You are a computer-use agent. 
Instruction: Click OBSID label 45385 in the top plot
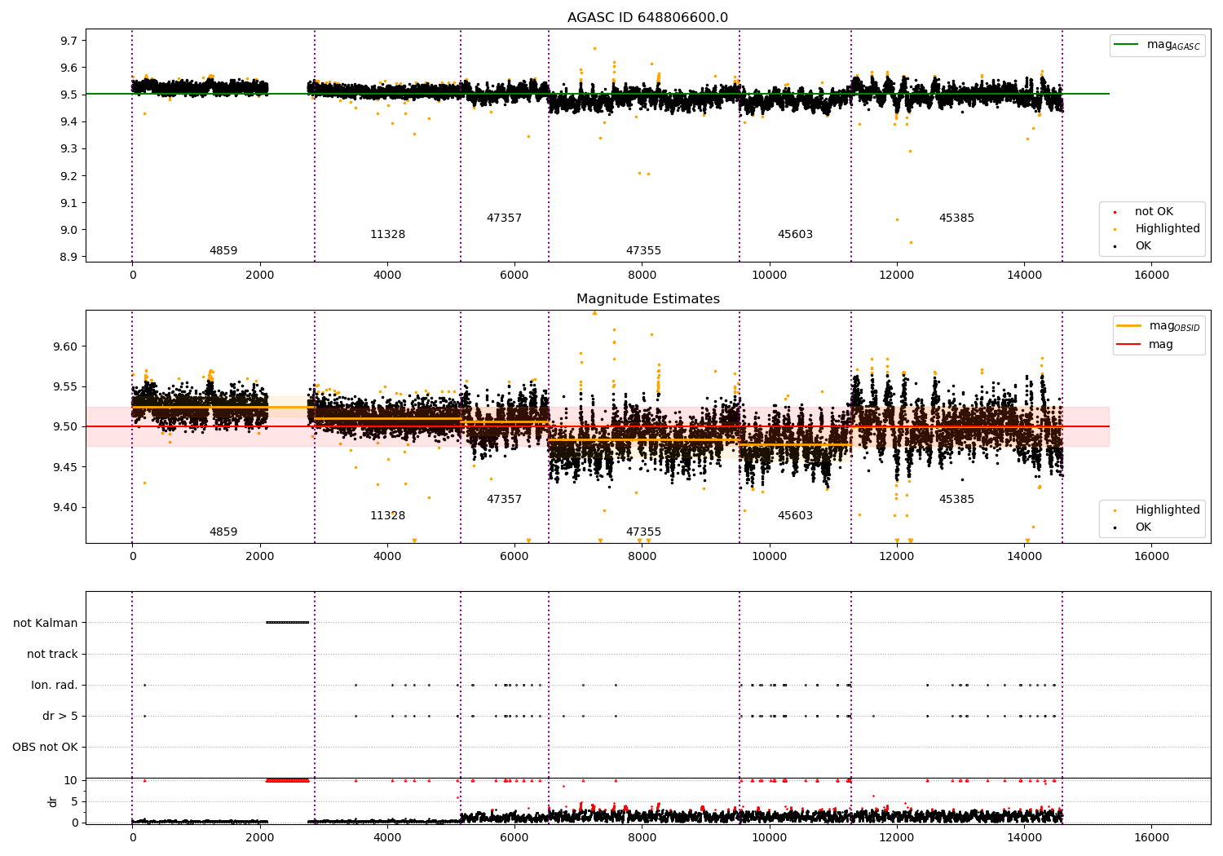tap(956, 218)
